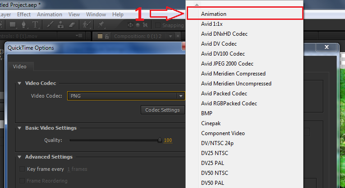Click the view axis mode icon
This screenshot has height=188, width=345.
(145, 25)
